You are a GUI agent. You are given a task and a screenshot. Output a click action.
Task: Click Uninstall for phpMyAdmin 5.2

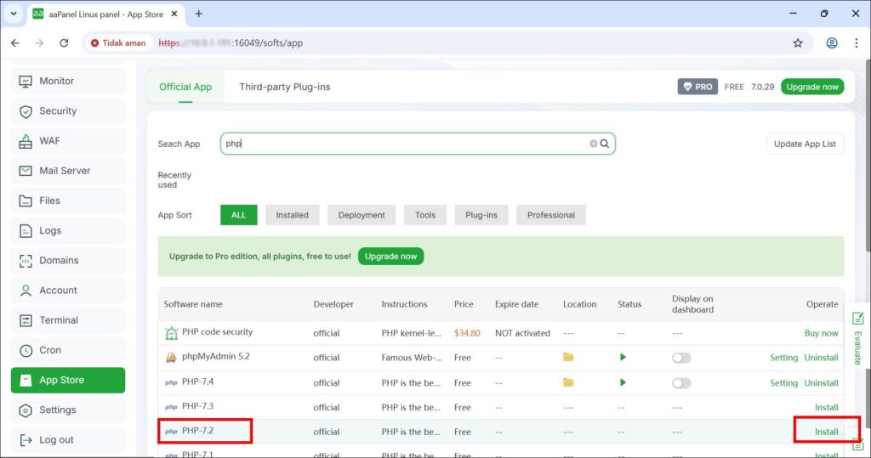821,358
